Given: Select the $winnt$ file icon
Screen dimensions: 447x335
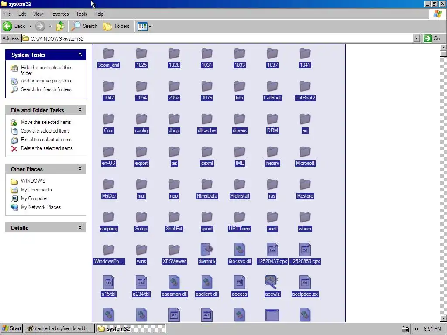Looking at the screenshot, I should click(206, 250).
